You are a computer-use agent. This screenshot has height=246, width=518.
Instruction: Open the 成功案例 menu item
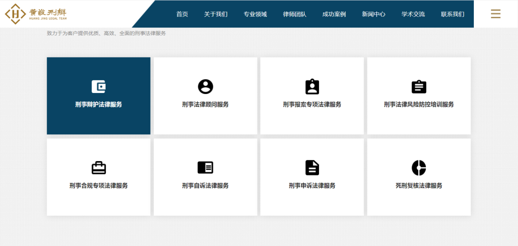(334, 14)
